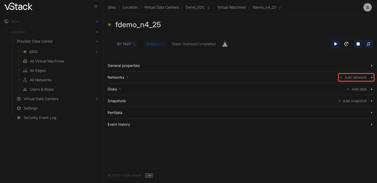Open the LOG badge in the footer

[x=149, y=175]
